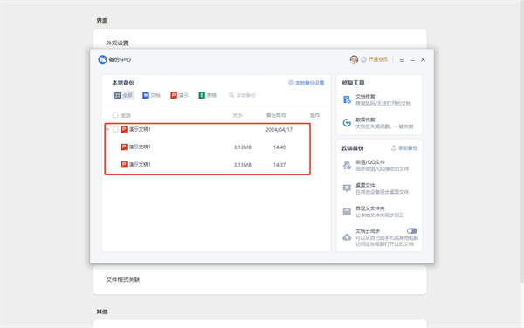Click the 开通会员 membership link

[377, 59]
